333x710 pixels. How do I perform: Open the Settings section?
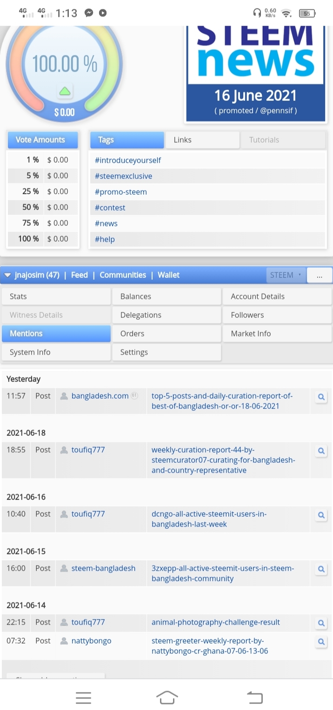point(166,352)
